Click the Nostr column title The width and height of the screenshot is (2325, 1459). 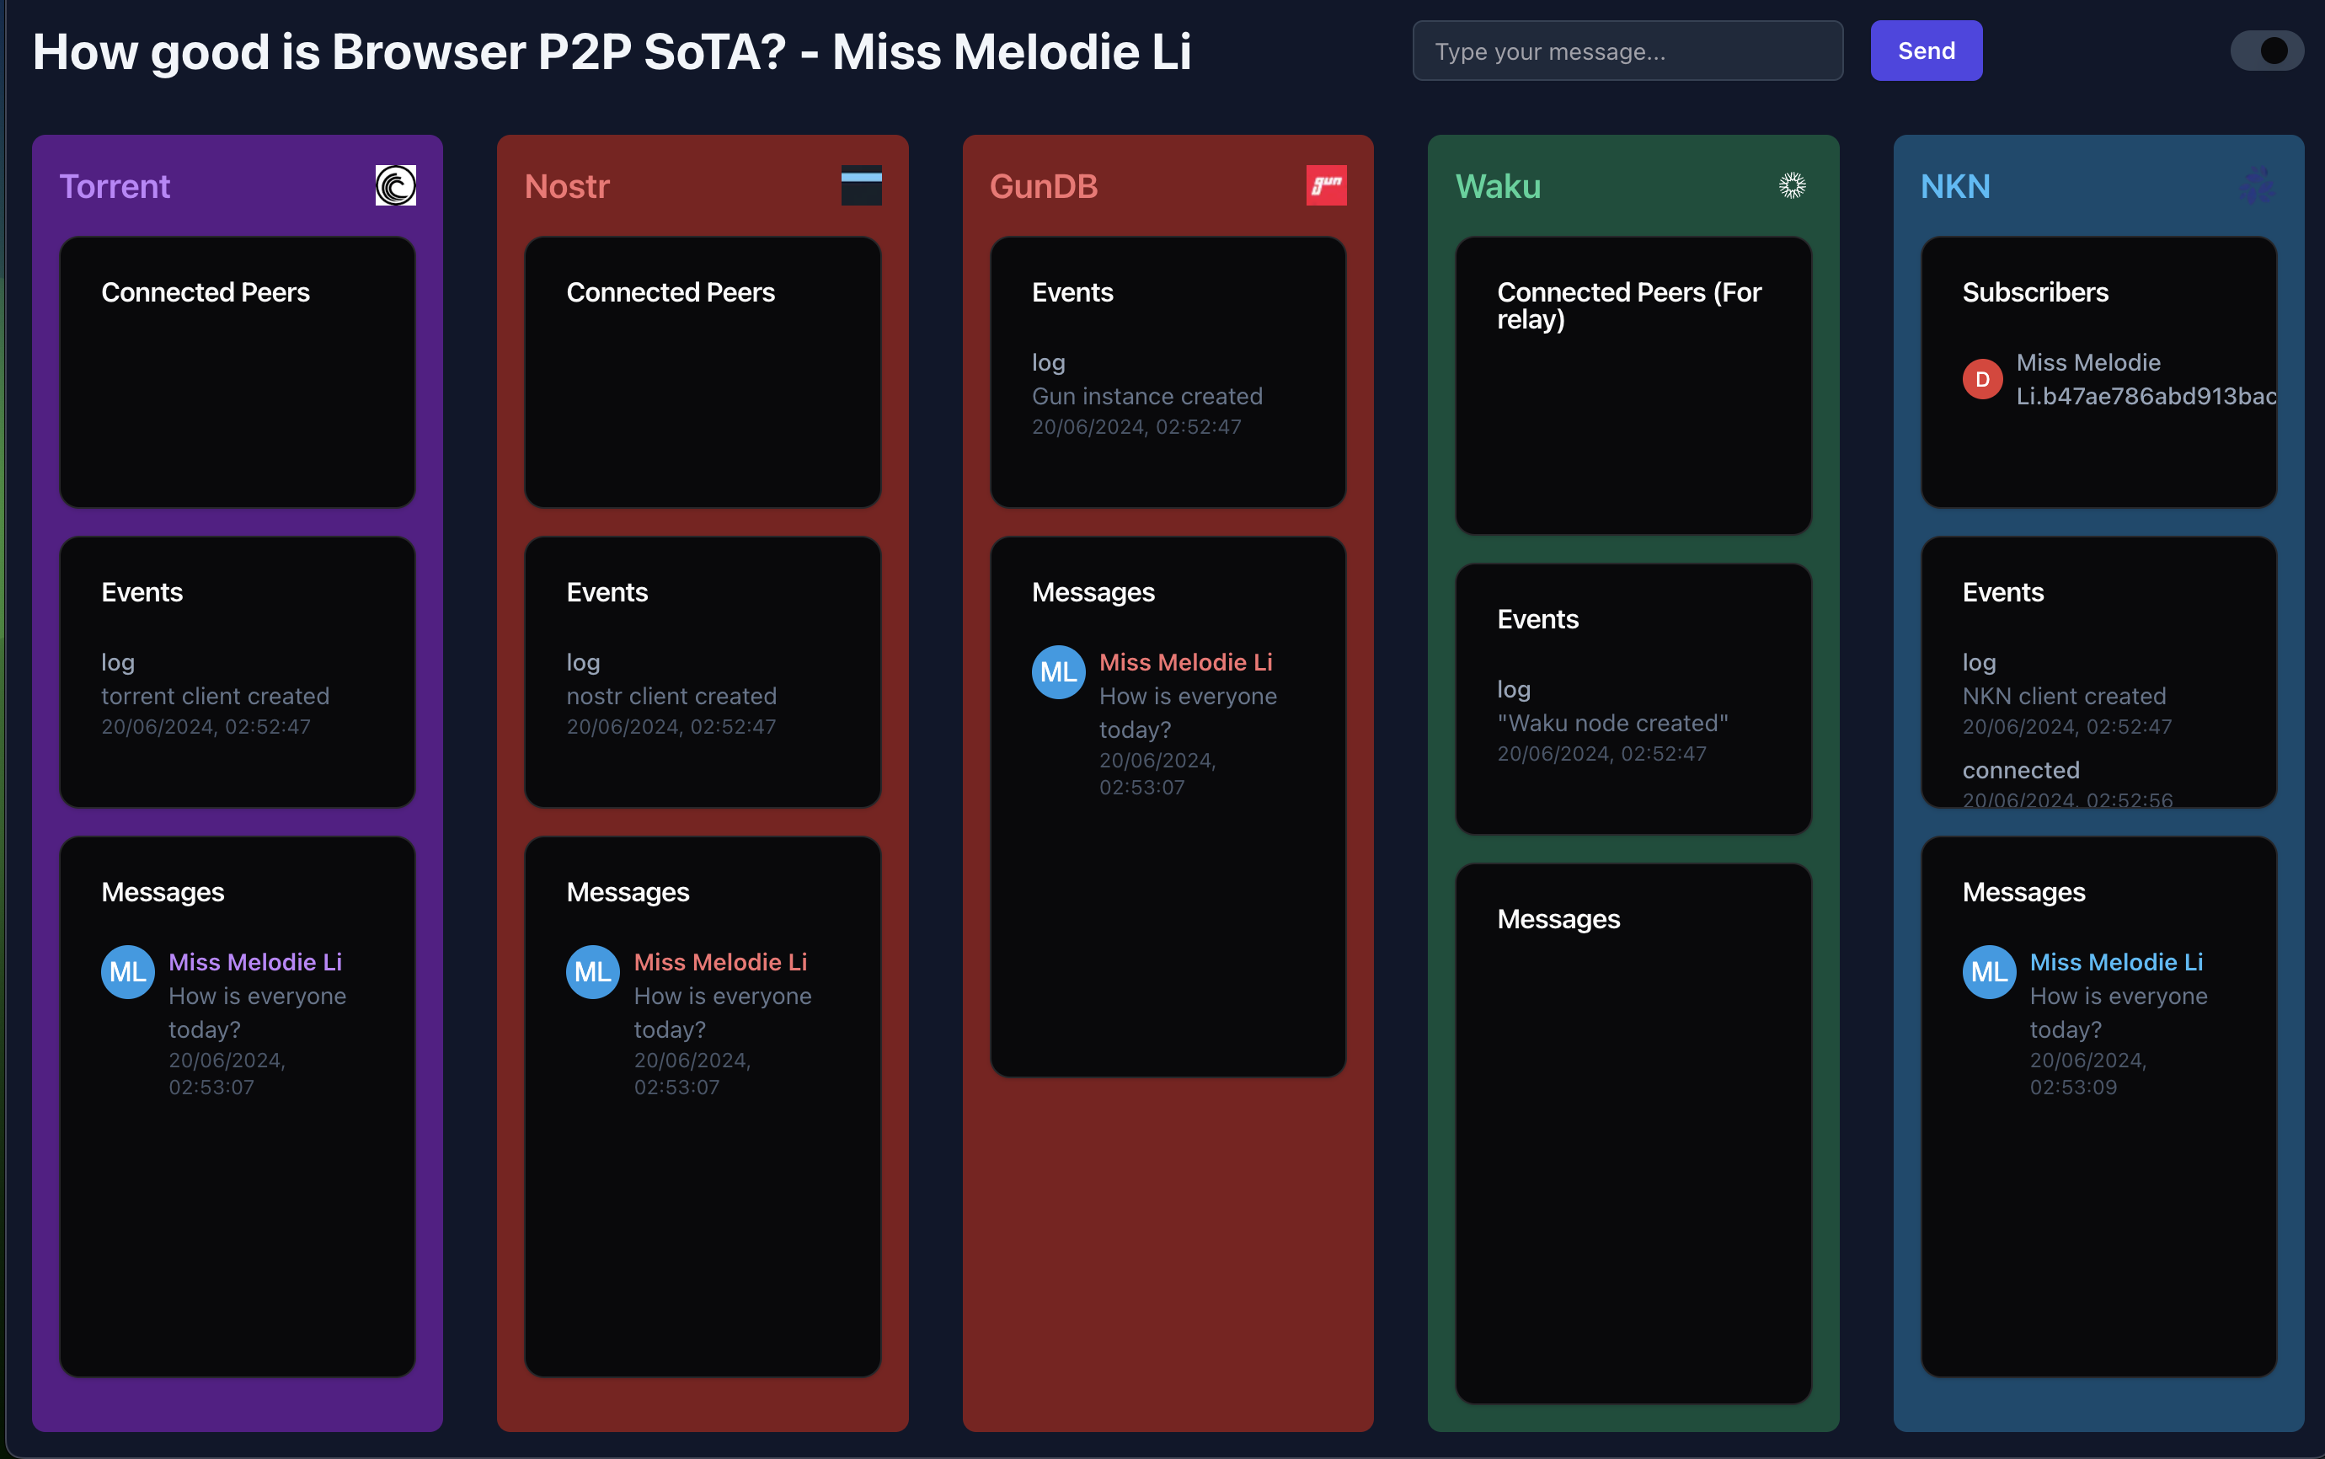[x=567, y=185]
